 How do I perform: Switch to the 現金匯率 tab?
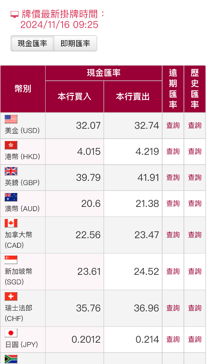[x=32, y=43]
